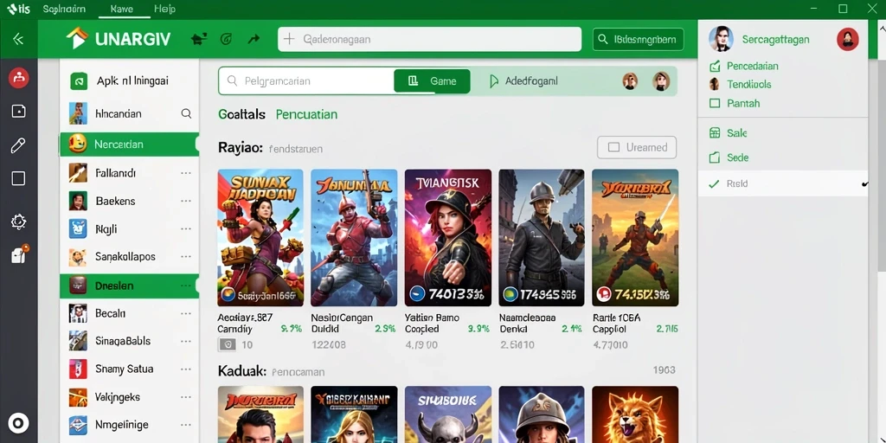
Task: Open the soldier game thumbnail rated 174345
Action: (x=542, y=238)
